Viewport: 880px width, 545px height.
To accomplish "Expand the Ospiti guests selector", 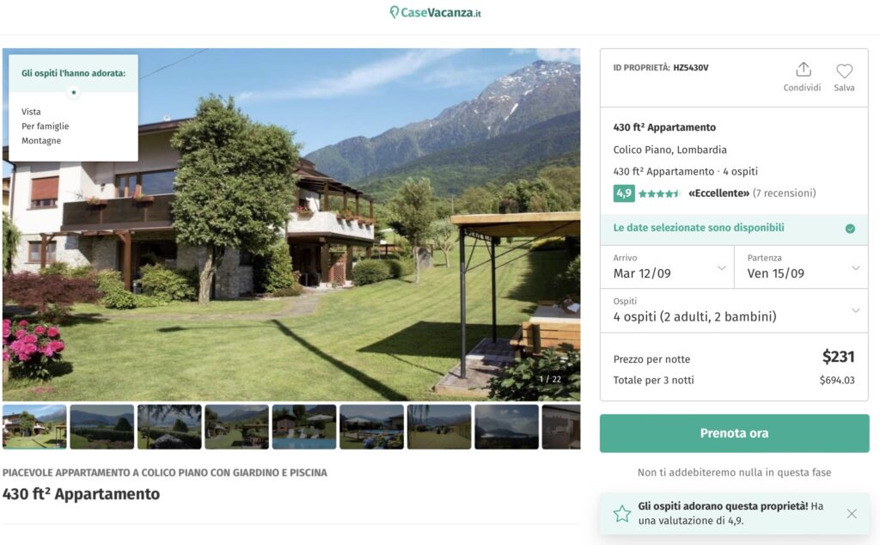I will click(x=734, y=310).
